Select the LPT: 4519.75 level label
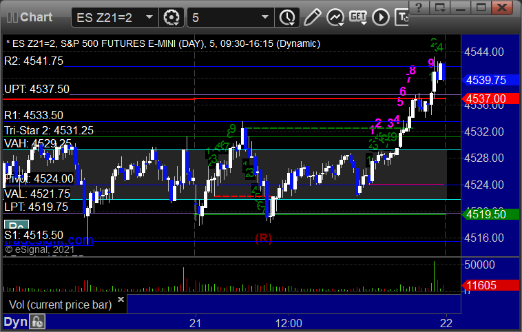The height and width of the screenshot is (332, 522). 36,207
